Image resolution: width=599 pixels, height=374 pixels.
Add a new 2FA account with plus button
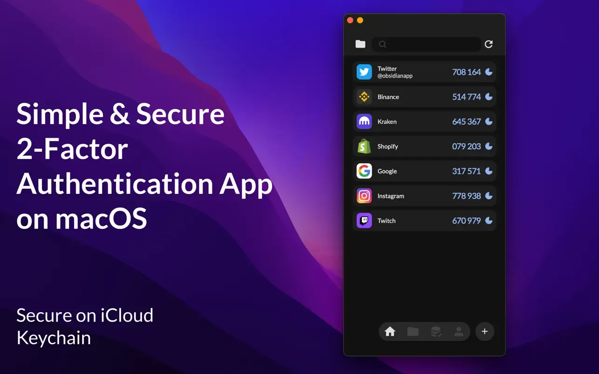(x=484, y=331)
